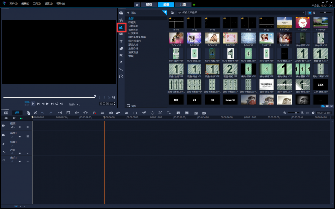Open the Title (T) library icon

(x=121, y=41)
